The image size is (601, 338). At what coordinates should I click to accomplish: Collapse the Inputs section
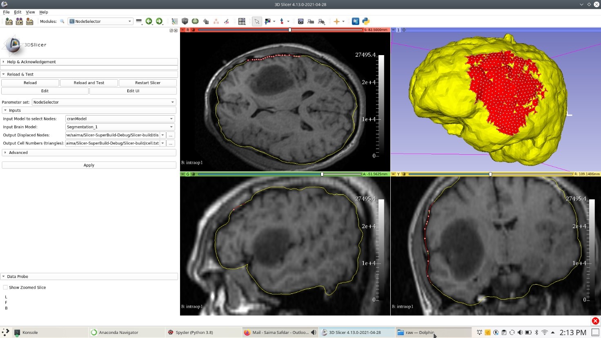[x=89, y=110]
